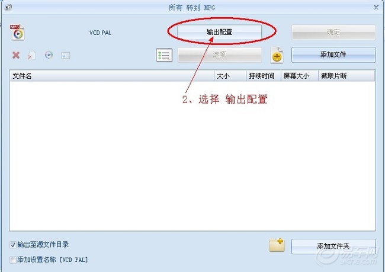The width and height of the screenshot is (385, 272).
Task: Click the clear list page icon
Action: tap(31, 55)
